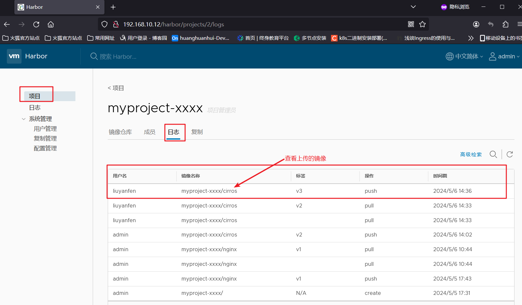This screenshot has width=522, height=305.
Task: Click the QR code icon in address bar
Action: 411,24
